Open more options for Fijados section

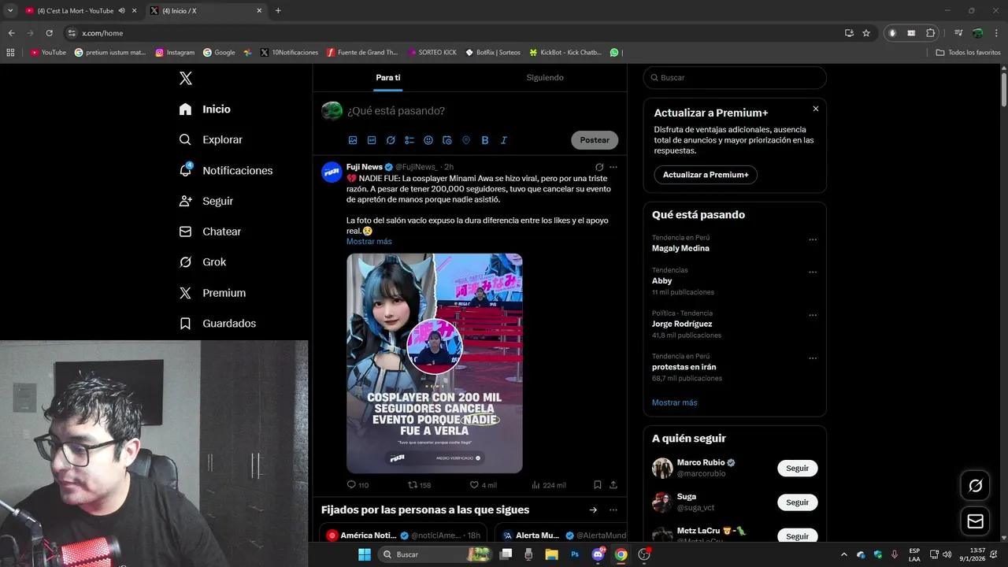[613, 510]
